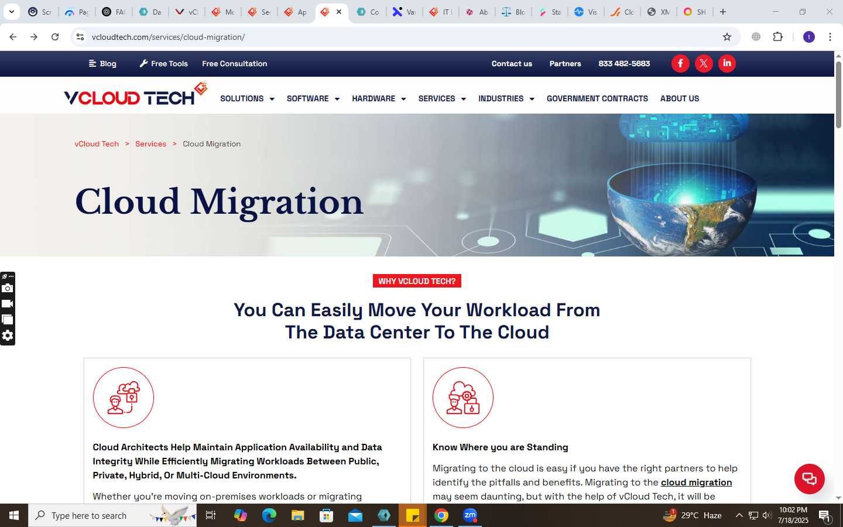The height and width of the screenshot is (527, 843).
Task: Open a new browser tab
Action: click(723, 12)
